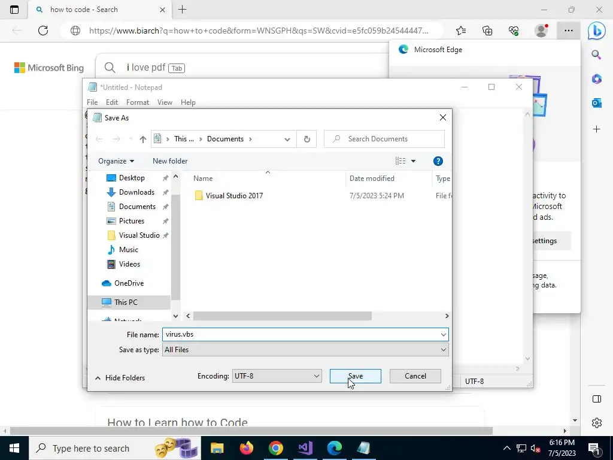Image resolution: width=613 pixels, height=460 pixels.
Task: Open the Save As help question mark icon
Action: (x=438, y=161)
